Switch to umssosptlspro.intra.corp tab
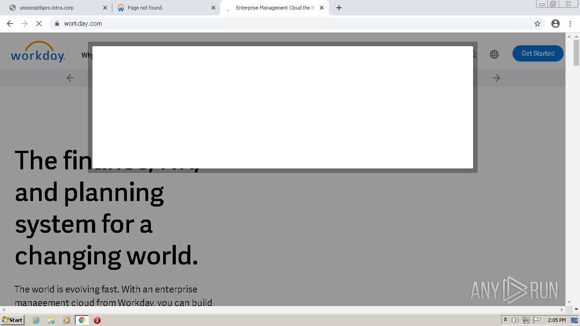Viewport: 580px width, 326px height. [x=58, y=8]
